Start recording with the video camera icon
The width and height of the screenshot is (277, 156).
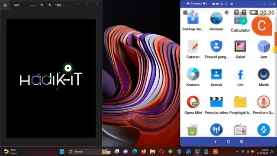[218, 4]
